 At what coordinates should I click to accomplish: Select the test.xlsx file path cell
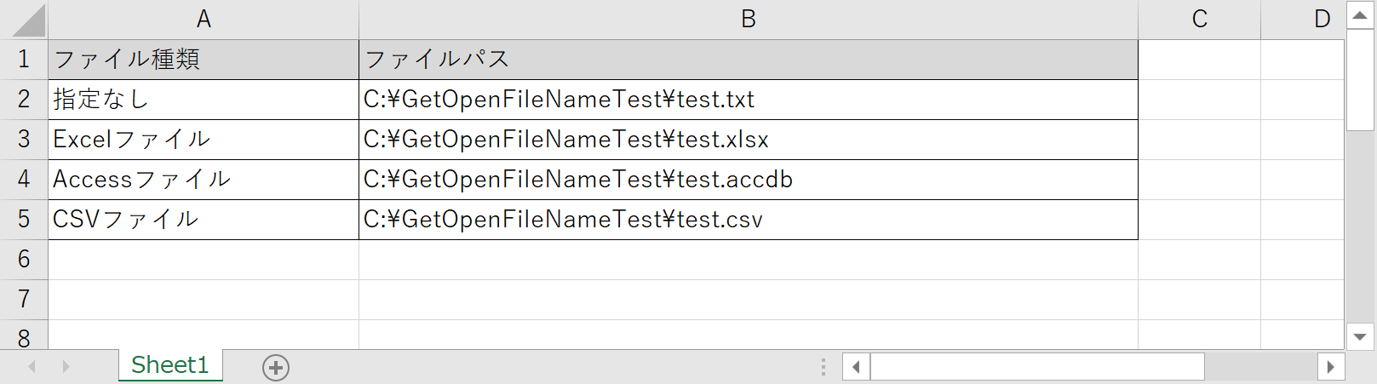click(x=748, y=140)
